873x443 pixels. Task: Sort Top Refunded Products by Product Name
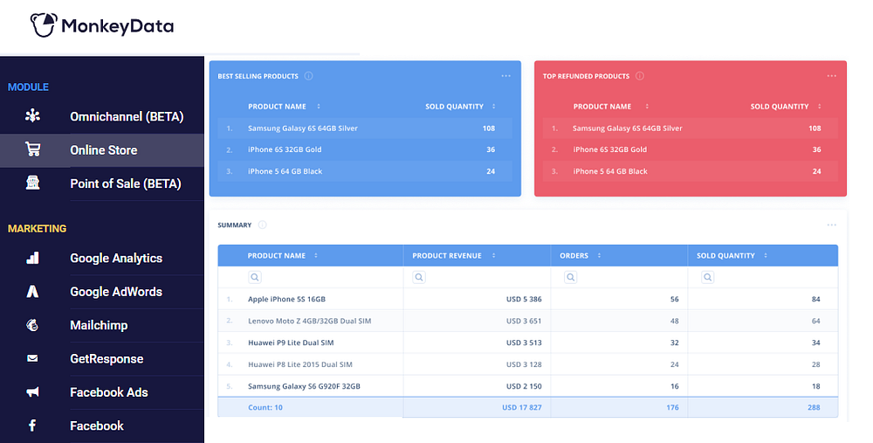[647, 107]
